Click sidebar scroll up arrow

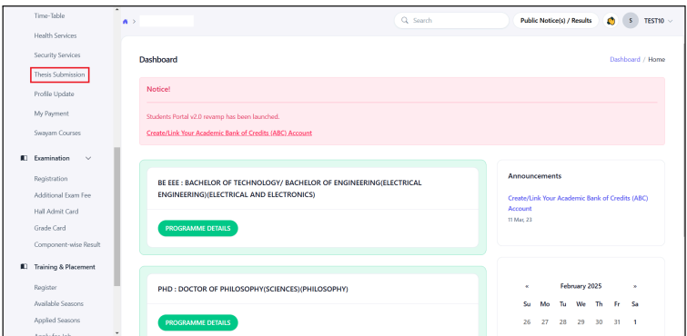click(117, 10)
